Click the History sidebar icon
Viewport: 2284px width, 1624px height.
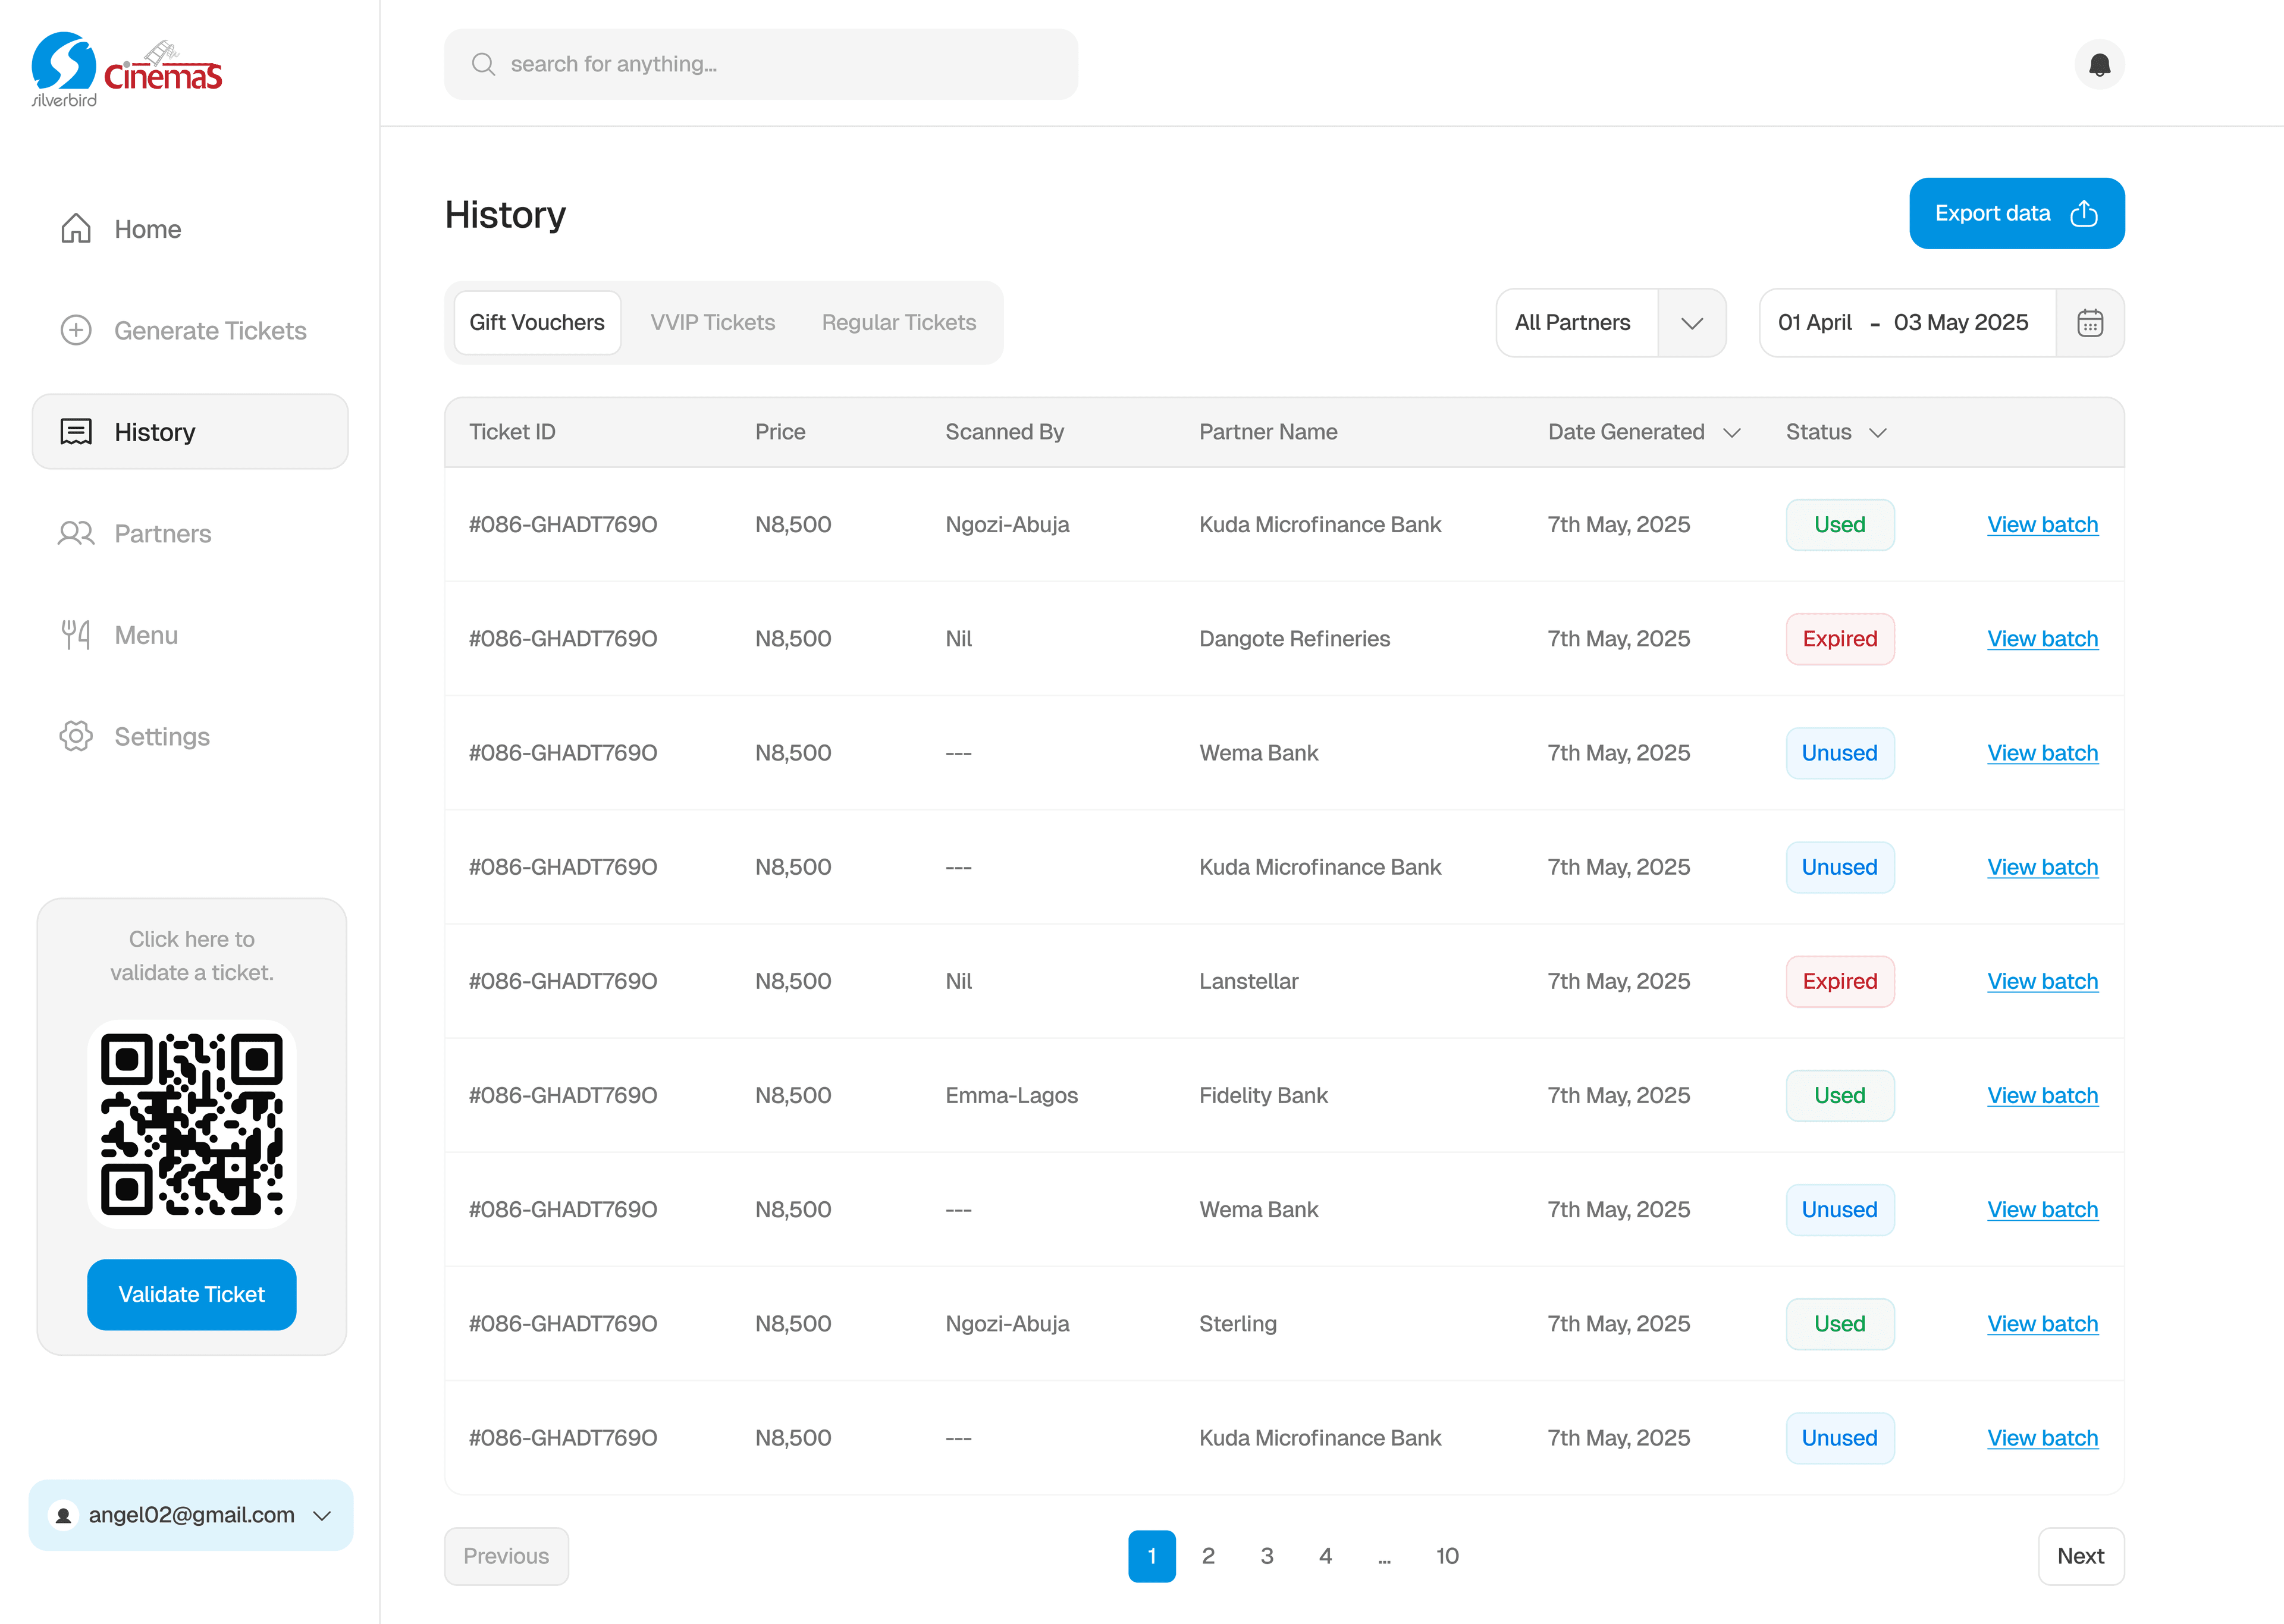point(76,432)
